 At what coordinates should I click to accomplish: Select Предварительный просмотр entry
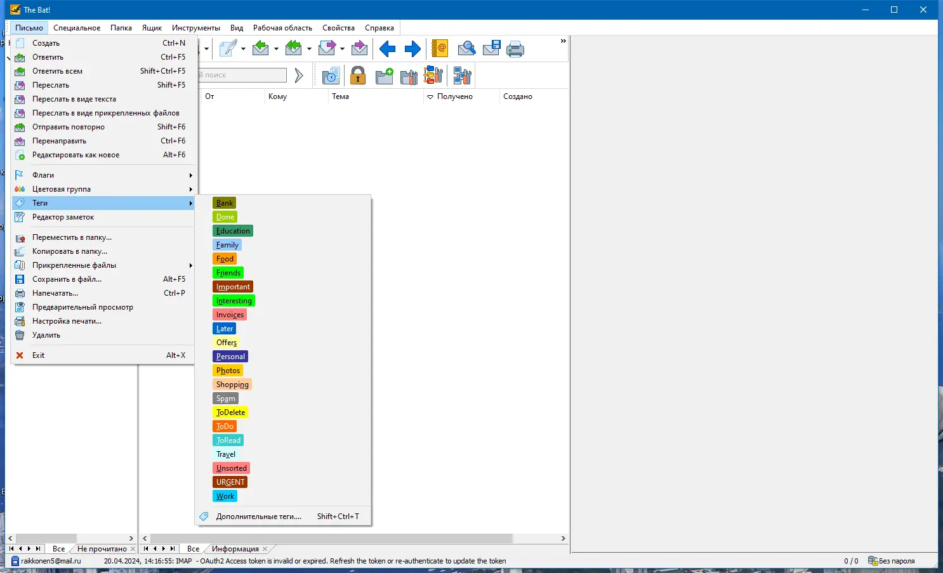(103, 307)
